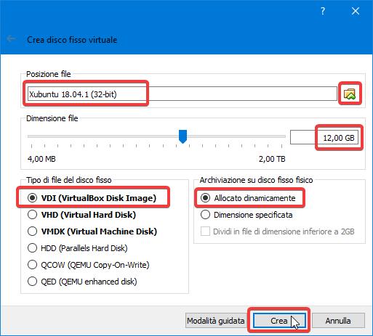Choose QED (QEMU enhanced disk) format

tap(82, 282)
